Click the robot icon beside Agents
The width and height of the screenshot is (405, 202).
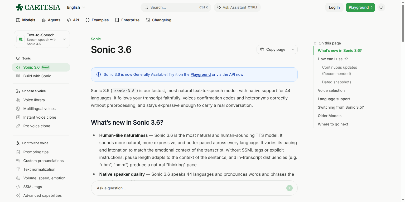[44, 20]
